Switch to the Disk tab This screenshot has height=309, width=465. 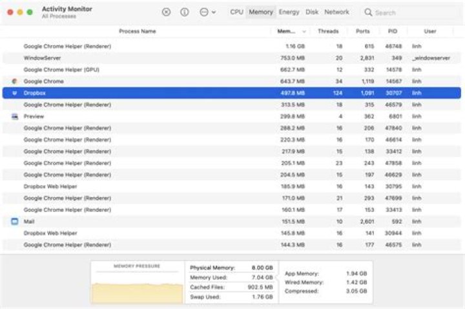pos(312,12)
